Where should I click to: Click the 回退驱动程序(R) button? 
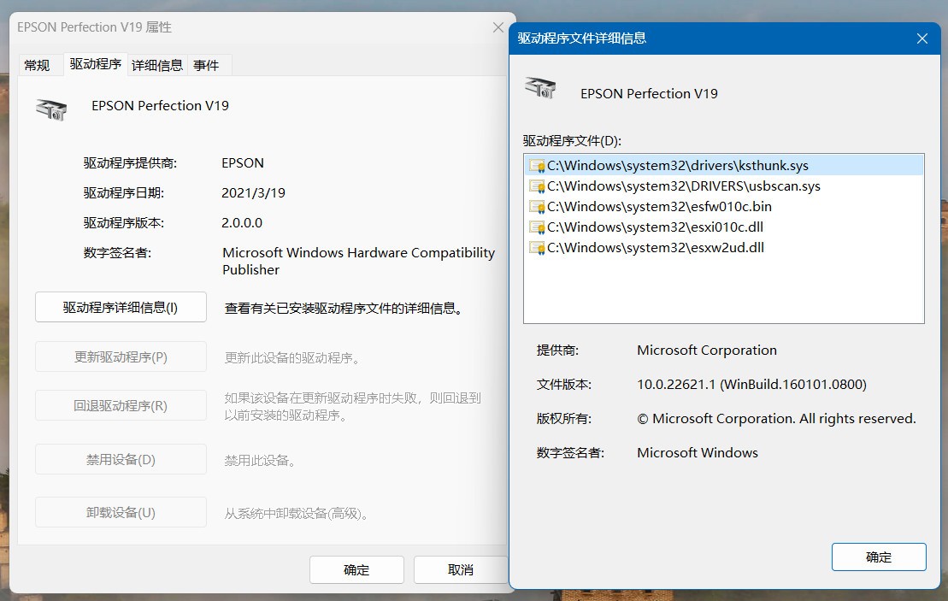click(121, 406)
